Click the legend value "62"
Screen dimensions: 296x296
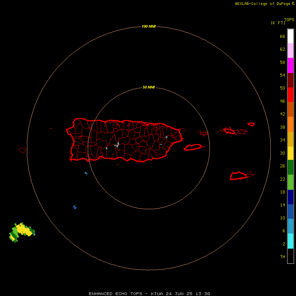(283, 49)
